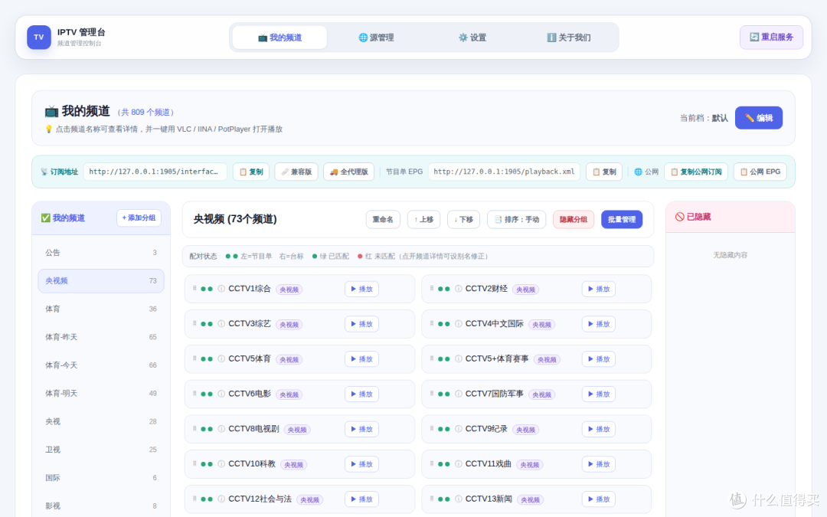Screen dimensions: 827x517
Task: Open the info icon for CCTV3综艺
Action: tap(221, 324)
